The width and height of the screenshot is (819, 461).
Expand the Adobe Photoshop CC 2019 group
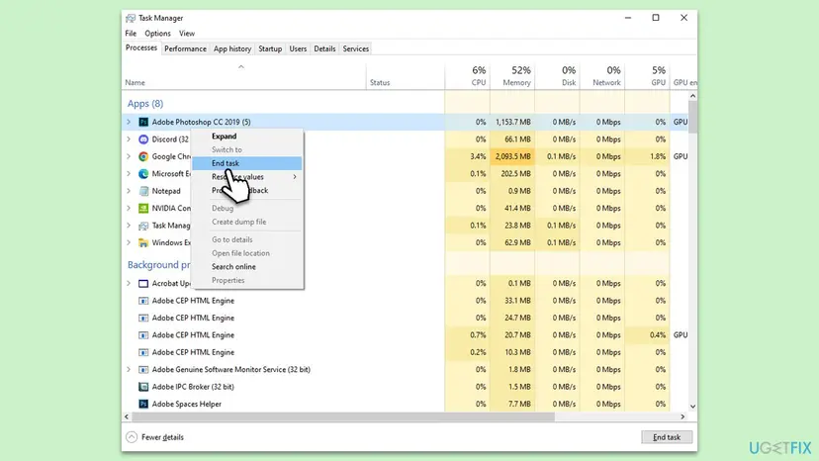(129, 122)
